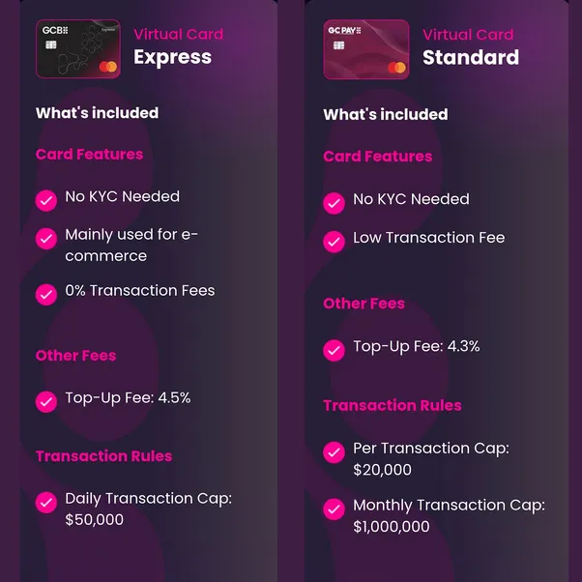
Task: Click the GCB logo on Express card
Action: (x=55, y=30)
